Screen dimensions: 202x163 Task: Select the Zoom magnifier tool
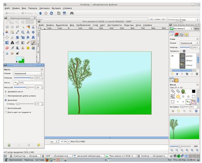pyautogui.click(x=23, y=32)
